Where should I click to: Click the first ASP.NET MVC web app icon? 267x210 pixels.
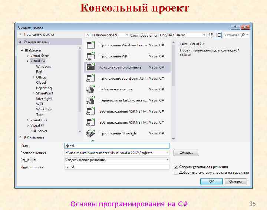(x=90, y=111)
